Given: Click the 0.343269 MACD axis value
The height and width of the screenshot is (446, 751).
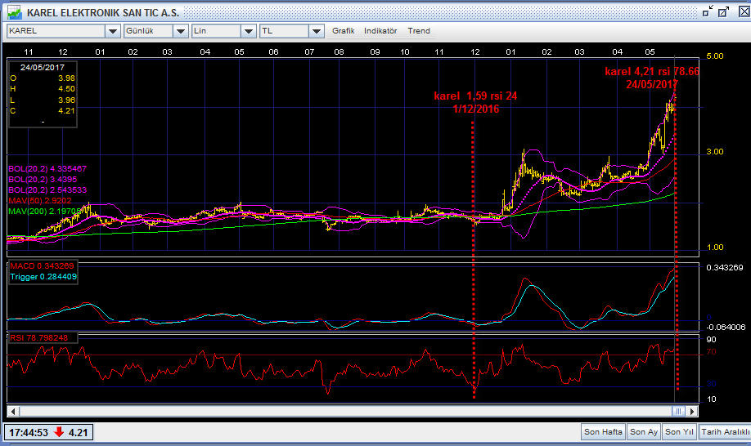Looking at the screenshot, I should [725, 268].
